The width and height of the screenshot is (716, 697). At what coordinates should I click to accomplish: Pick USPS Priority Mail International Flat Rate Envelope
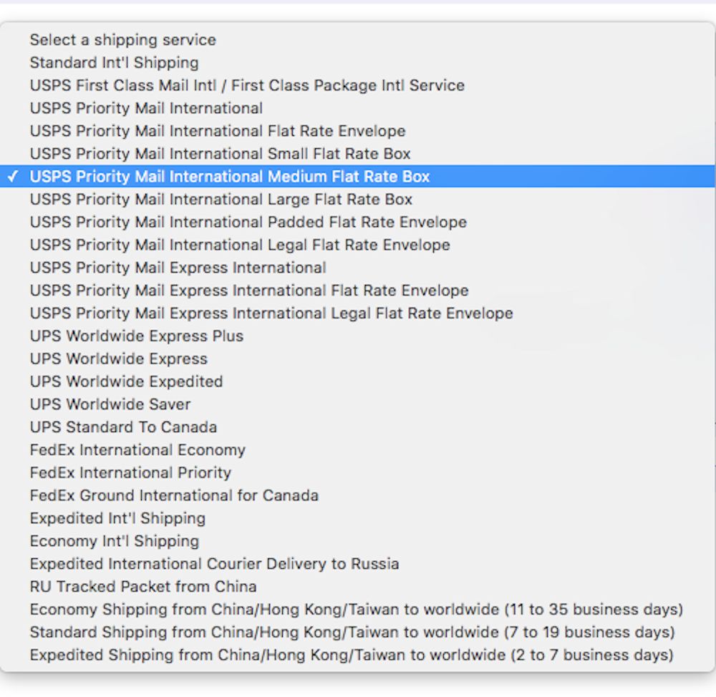click(357, 131)
